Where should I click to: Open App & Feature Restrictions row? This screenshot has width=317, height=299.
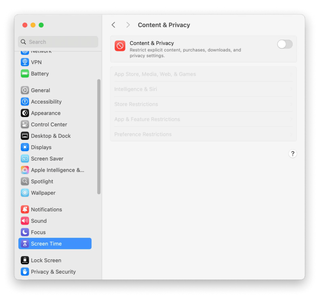coord(204,119)
